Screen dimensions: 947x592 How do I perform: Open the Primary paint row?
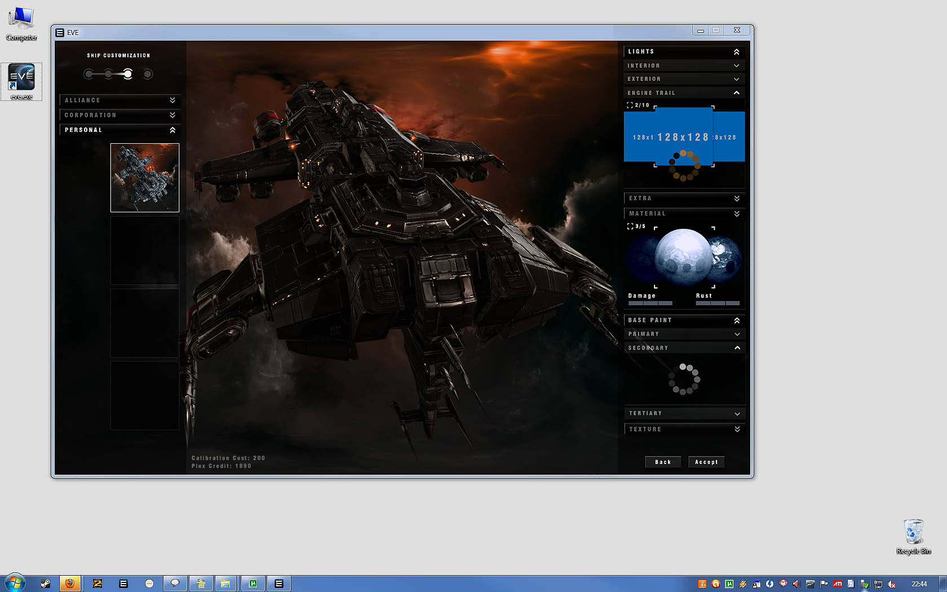684,334
